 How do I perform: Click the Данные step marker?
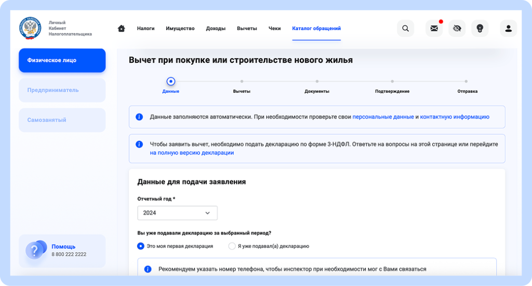click(x=170, y=81)
